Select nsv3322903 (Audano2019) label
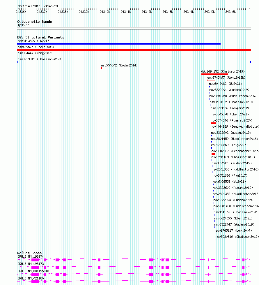Image resolution: width=259 pixels, height=285 pixels. click(232, 163)
